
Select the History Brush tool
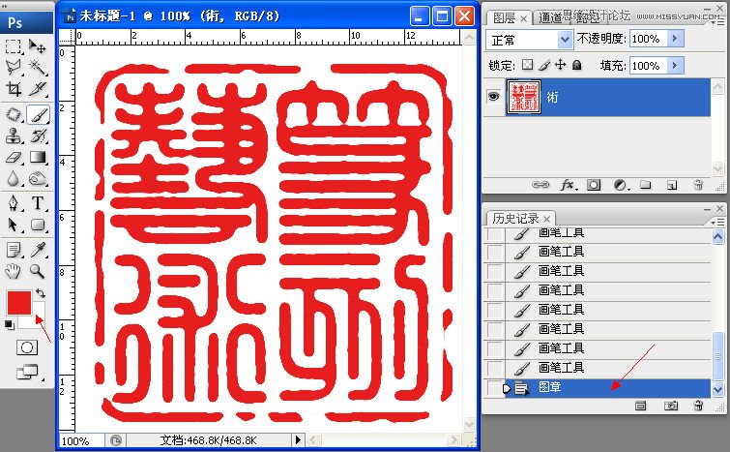click(x=38, y=136)
